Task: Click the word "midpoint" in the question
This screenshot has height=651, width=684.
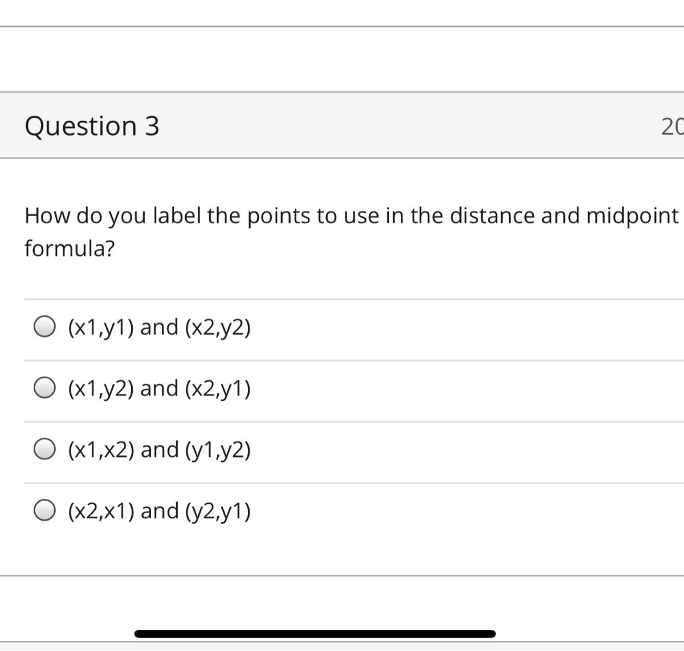Action: (x=633, y=216)
